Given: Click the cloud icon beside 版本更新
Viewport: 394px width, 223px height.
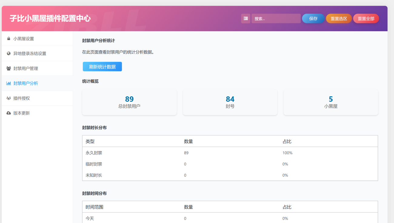Looking at the screenshot, I should (x=8, y=113).
